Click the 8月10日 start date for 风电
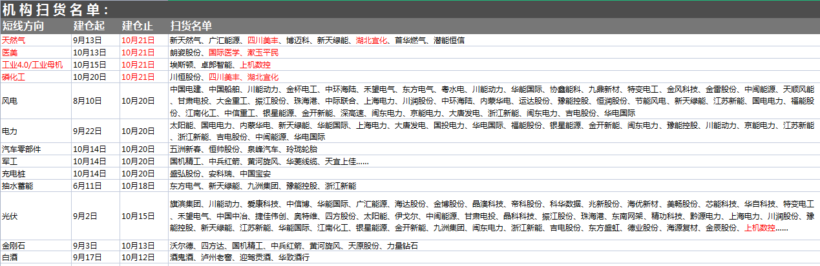This screenshot has width=820, height=266. [x=95, y=101]
